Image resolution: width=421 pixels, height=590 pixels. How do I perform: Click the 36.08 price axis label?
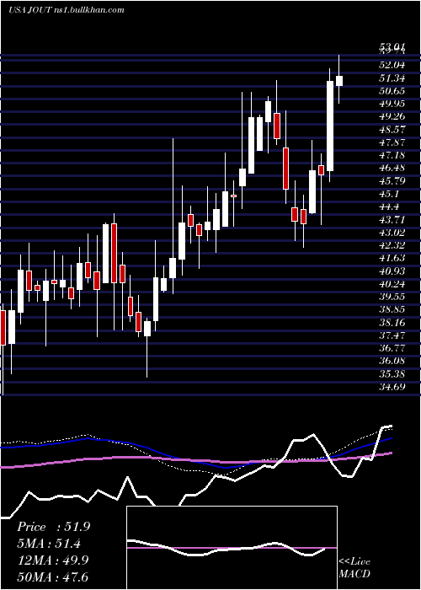click(392, 361)
